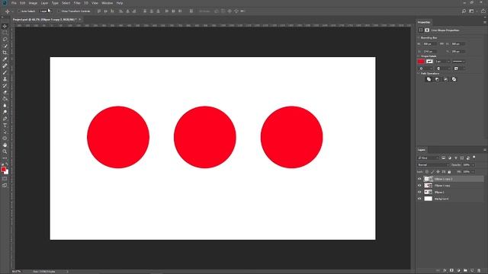Click the new adjustment layer icon
Screen dimensions: 488x274
click(458, 271)
